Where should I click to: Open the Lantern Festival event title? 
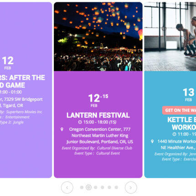coord(98,115)
